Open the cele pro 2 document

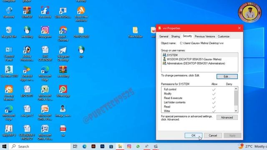pyautogui.click(x=27, y=111)
